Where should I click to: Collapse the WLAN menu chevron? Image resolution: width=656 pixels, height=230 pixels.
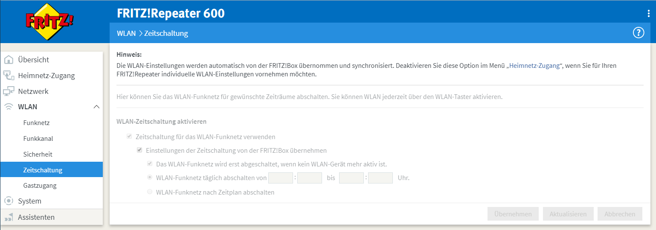pos(96,107)
